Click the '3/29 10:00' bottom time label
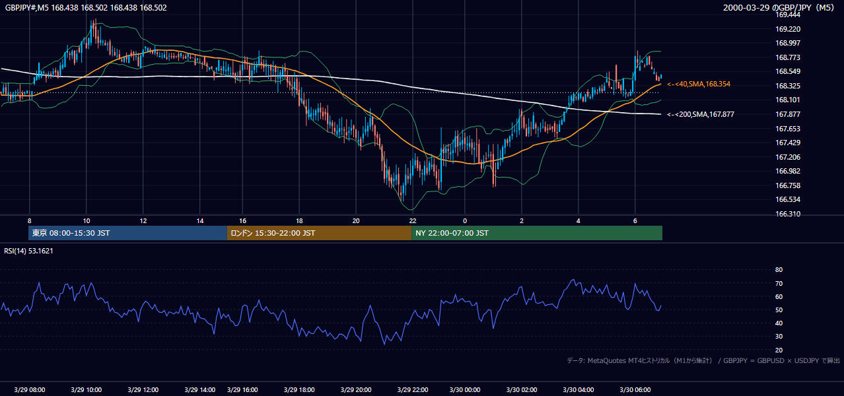This screenshot has height=396, width=844. 87,389
